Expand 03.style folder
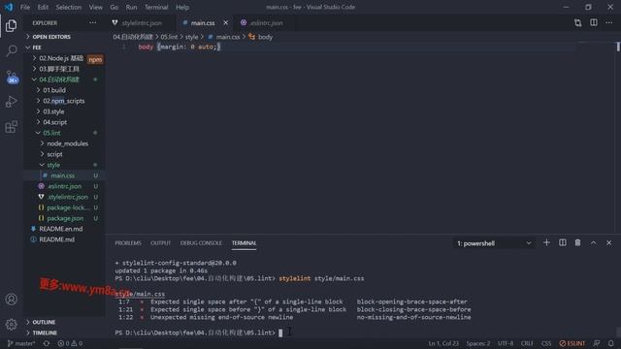The width and height of the screenshot is (621, 349). click(x=53, y=111)
